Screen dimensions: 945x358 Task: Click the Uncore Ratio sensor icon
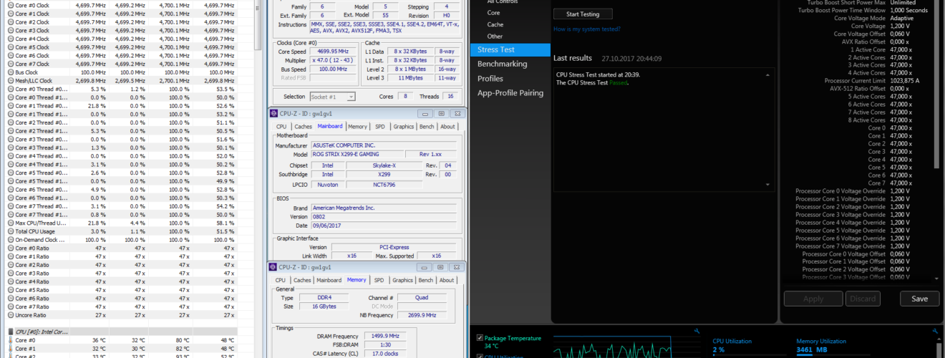(x=11, y=315)
